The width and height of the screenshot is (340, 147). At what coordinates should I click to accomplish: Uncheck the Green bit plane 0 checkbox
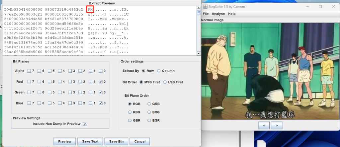pyautogui.click(x=101, y=93)
